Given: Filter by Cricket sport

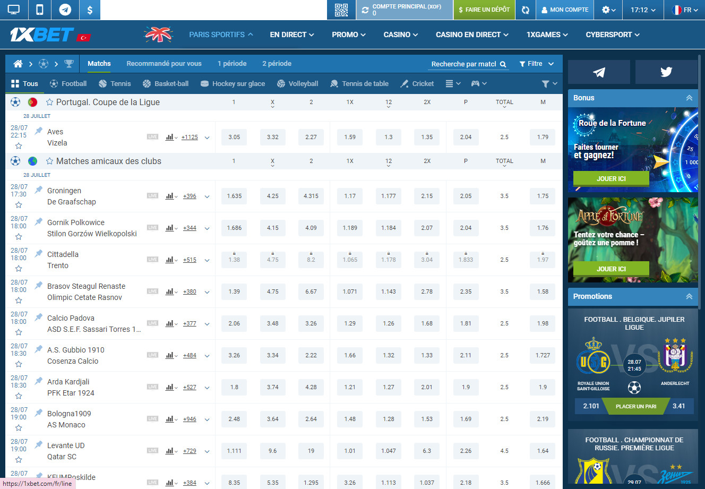Looking at the screenshot, I should (x=417, y=84).
